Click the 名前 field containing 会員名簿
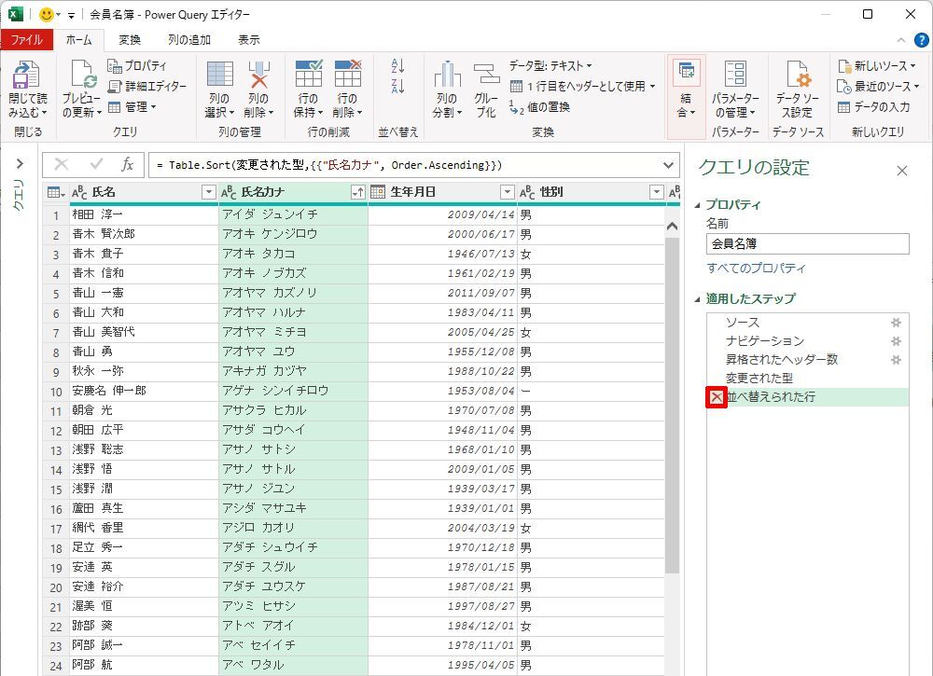Viewport: 933px width, 676px height. (x=807, y=243)
